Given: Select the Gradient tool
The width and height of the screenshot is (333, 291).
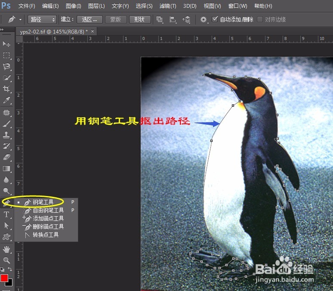Looking at the screenshot, I should (6, 168).
